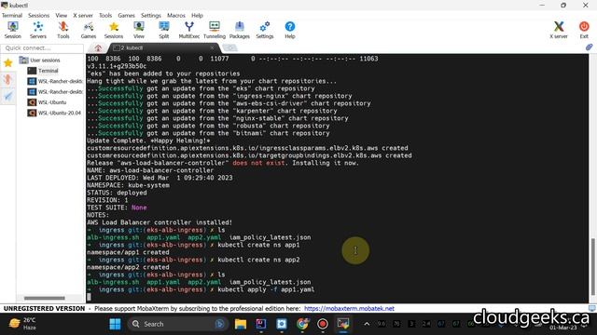
Task: Click the taskbar Search box
Action: click(x=177, y=324)
